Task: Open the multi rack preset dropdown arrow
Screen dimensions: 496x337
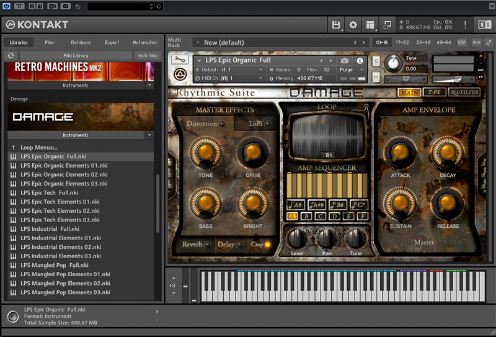Action: 198,42
